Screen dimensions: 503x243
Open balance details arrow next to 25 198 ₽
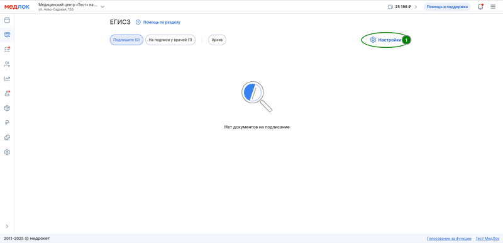[x=416, y=7]
